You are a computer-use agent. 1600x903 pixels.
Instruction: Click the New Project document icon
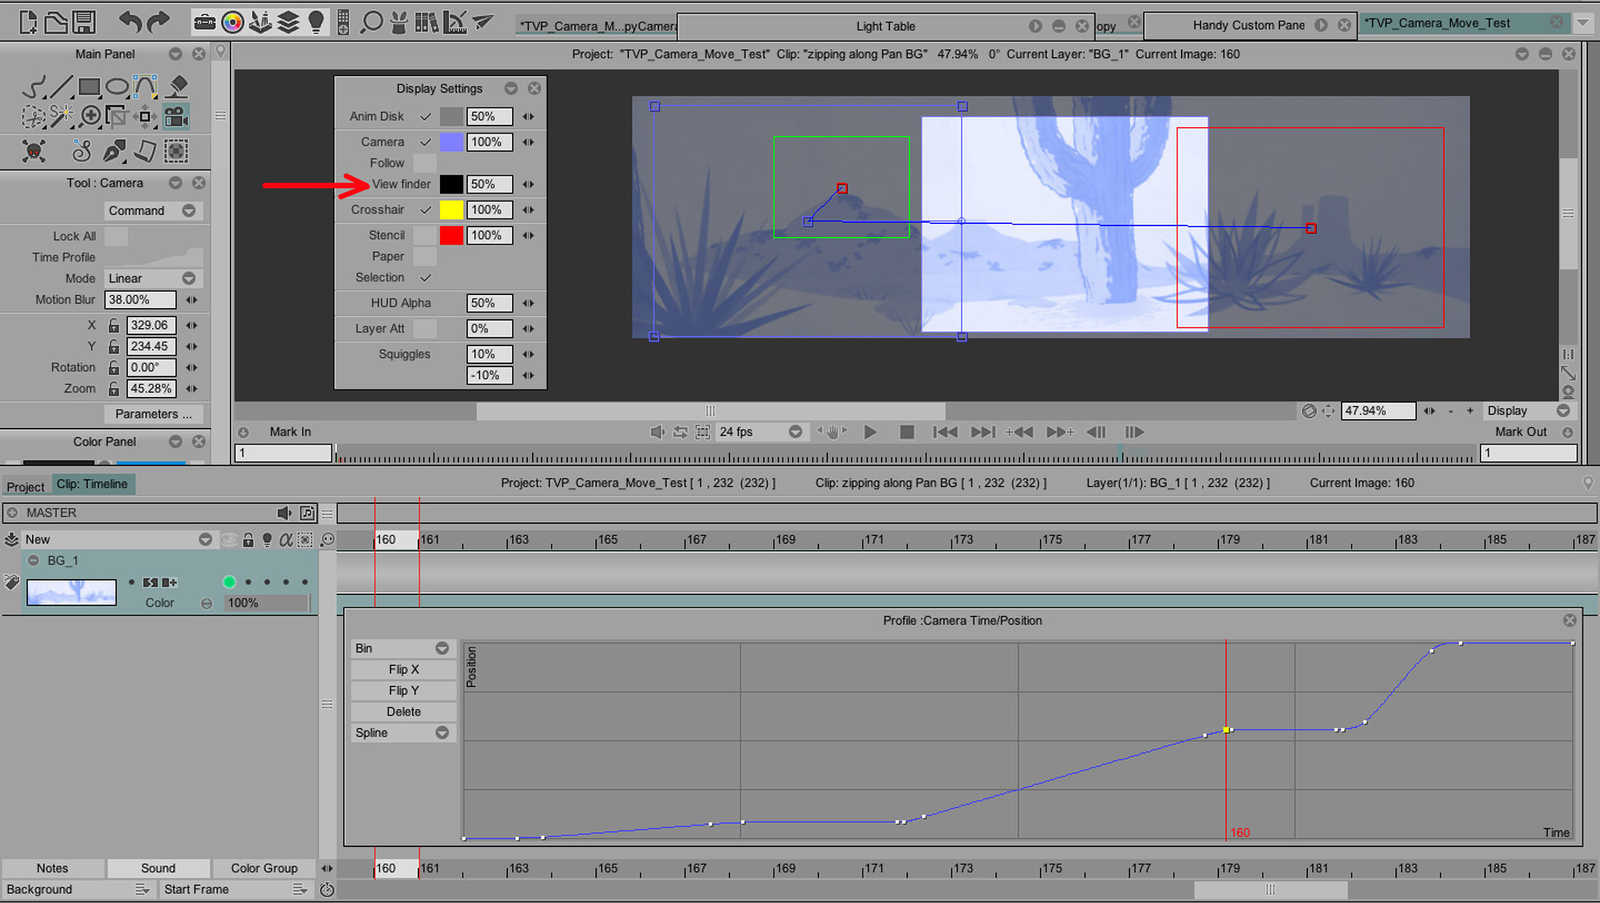(x=28, y=22)
